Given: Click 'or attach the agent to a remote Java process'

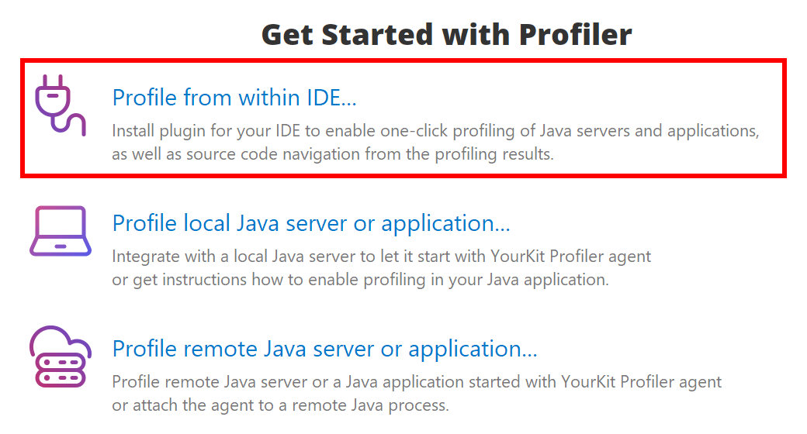Looking at the screenshot, I should coord(280,405).
